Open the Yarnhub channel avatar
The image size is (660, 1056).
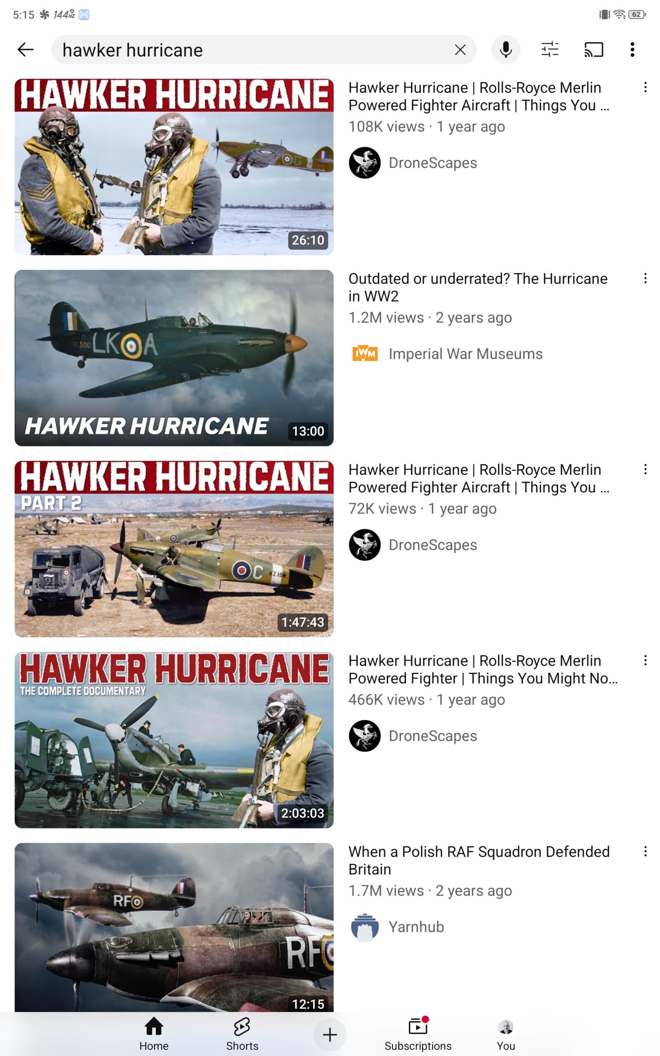pos(365,927)
